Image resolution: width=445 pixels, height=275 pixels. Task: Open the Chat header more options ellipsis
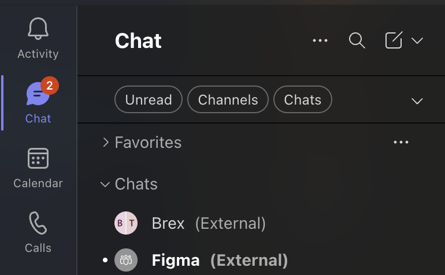tap(320, 40)
